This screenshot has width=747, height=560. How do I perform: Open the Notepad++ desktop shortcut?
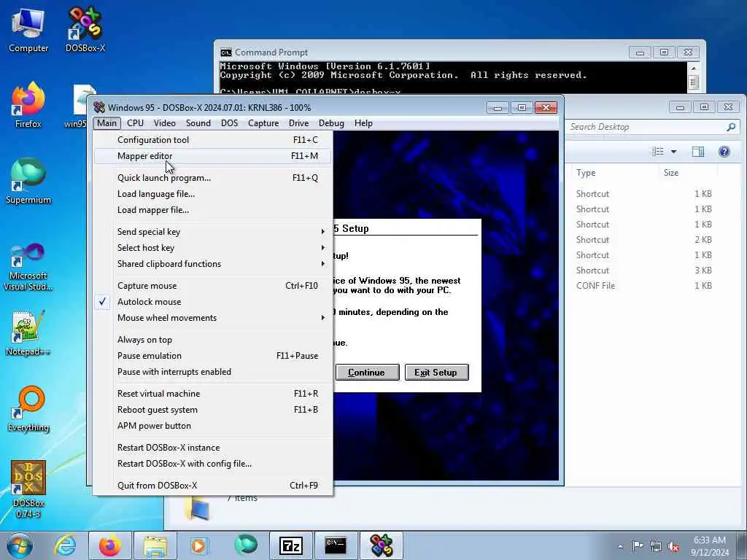tap(28, 333)
